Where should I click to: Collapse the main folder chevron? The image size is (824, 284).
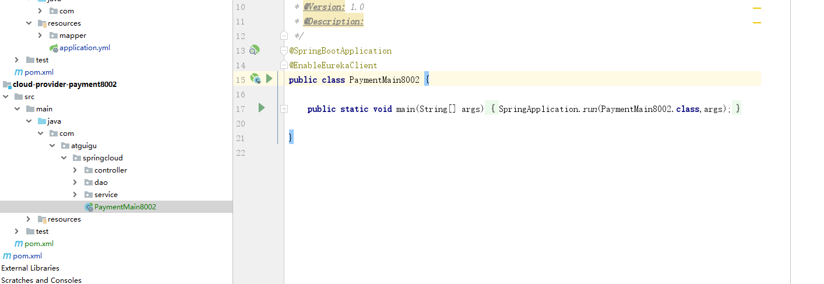pos(17,108)
